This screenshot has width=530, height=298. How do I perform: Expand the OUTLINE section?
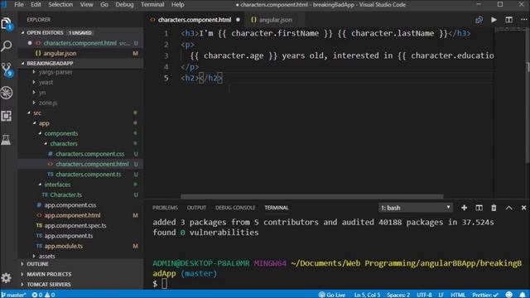coord(81,264)
